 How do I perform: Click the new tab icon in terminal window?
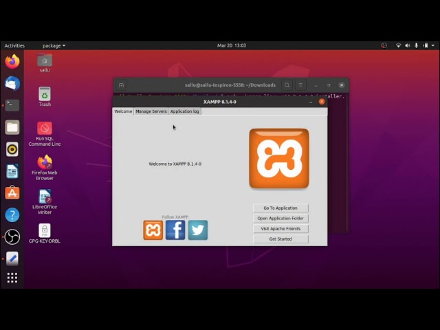(x=121, y=85)
